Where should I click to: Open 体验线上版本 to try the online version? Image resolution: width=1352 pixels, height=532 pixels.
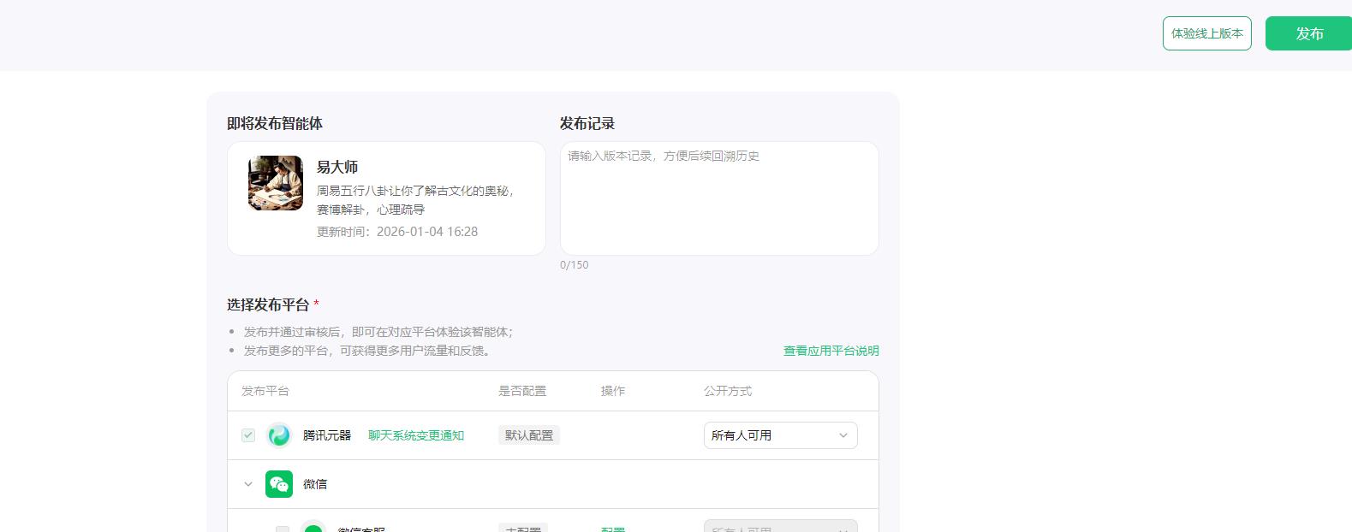(x=1206, y=33)
